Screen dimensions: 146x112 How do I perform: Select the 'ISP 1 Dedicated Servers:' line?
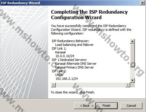tap(69, 60)
